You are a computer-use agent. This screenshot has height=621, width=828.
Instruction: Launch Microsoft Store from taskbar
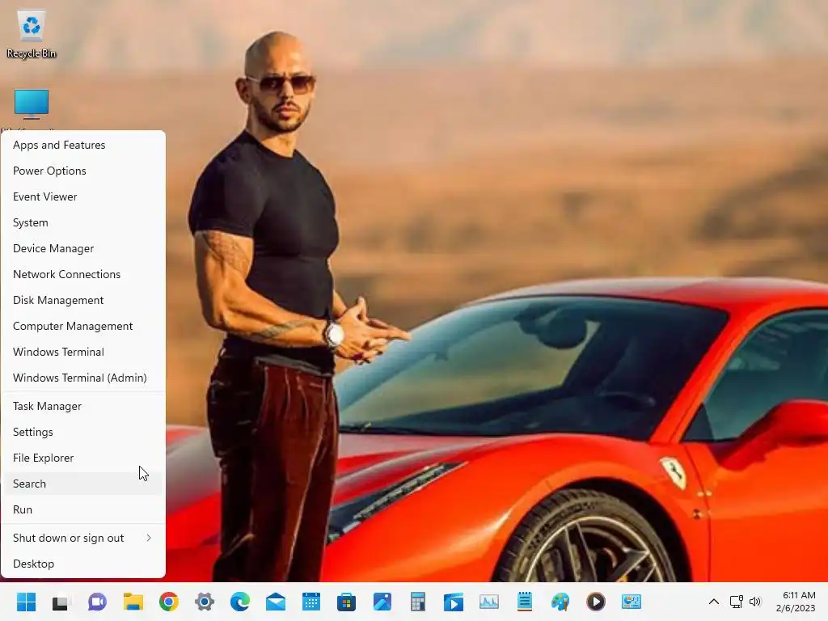(x=346, y=602)
